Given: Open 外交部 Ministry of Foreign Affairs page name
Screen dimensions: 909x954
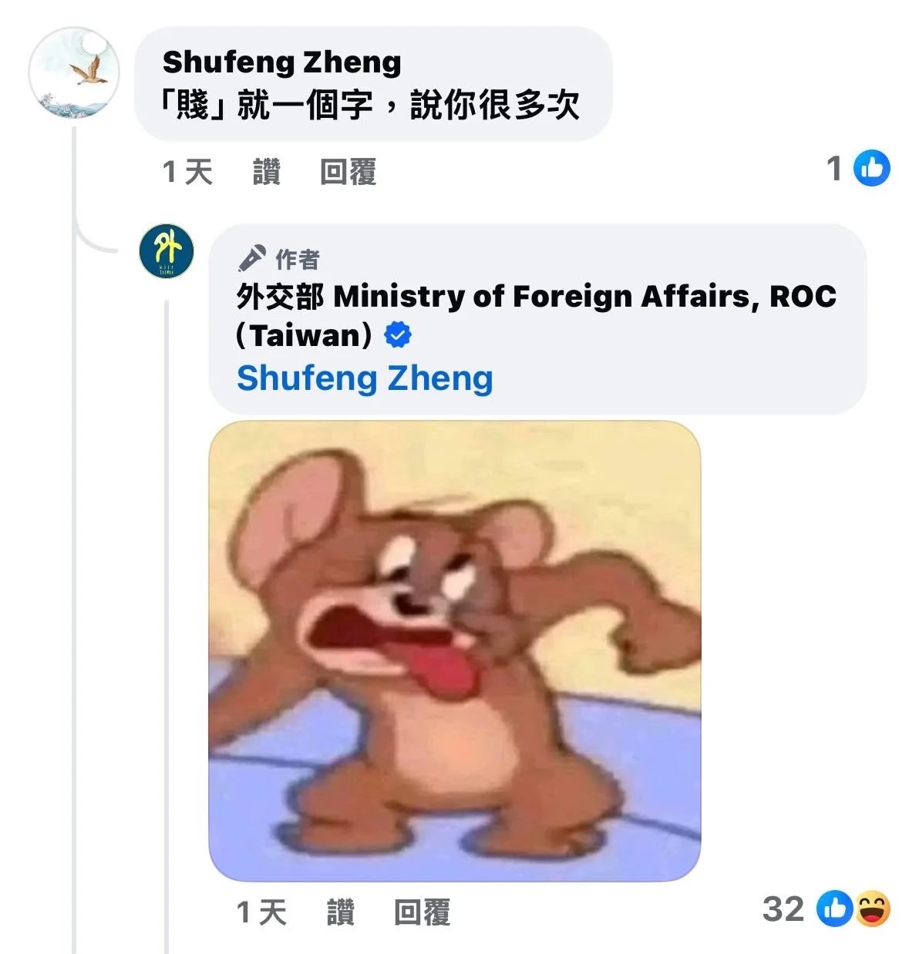Looking at the screenshot, I should click(x=537, y=314).
